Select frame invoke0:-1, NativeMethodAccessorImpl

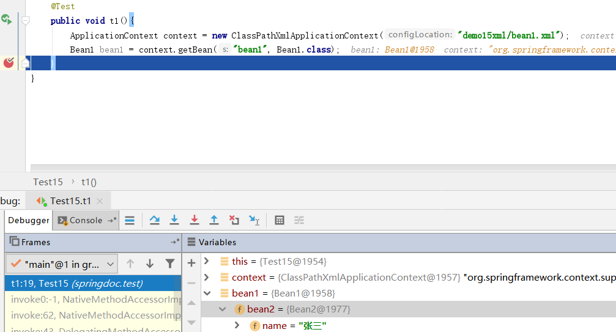pos(93,300)
